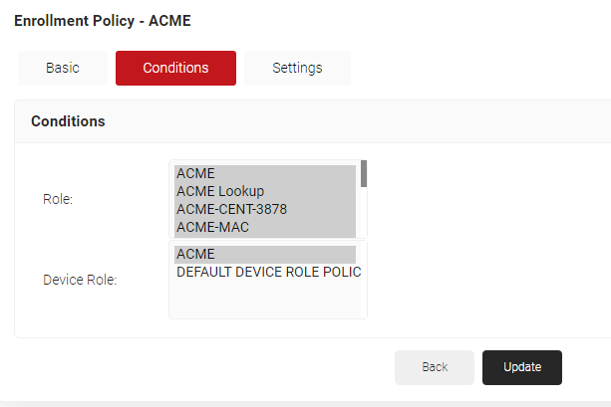
Task: Switch to the Basic tab
Action: coord(63,69)
